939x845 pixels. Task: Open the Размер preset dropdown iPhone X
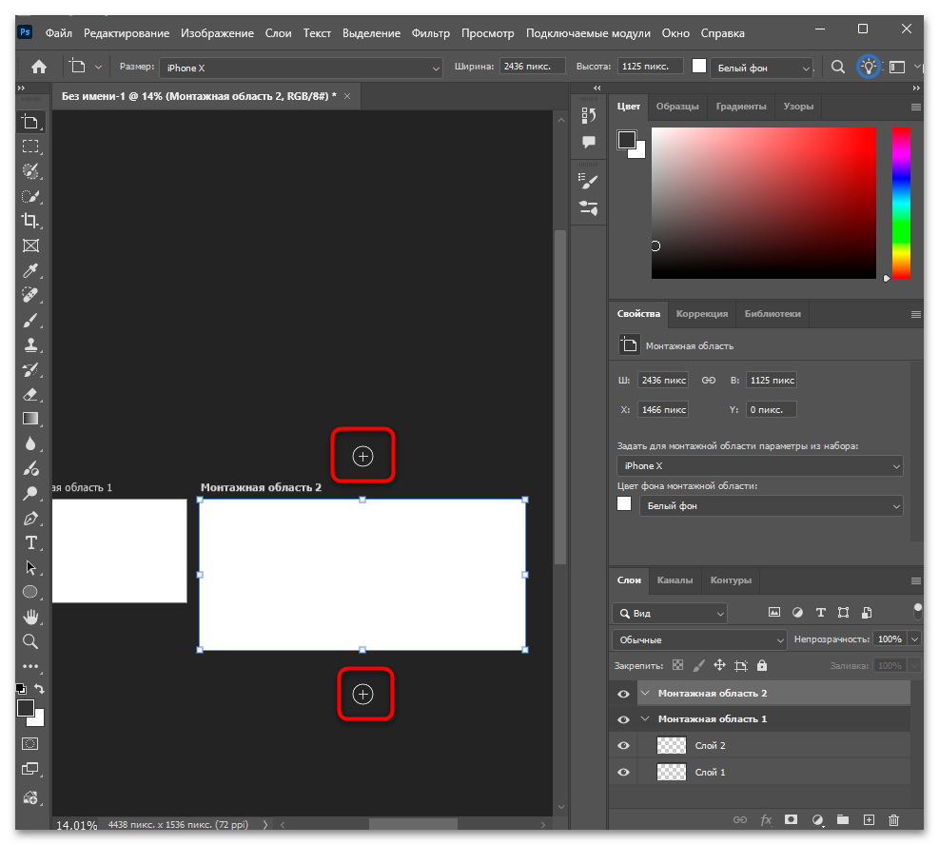pos(301,68)
